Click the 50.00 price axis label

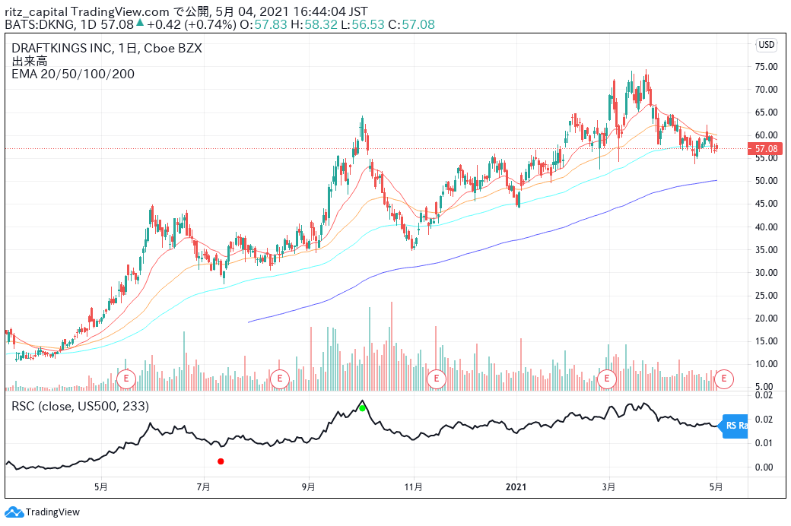point(767,181)
